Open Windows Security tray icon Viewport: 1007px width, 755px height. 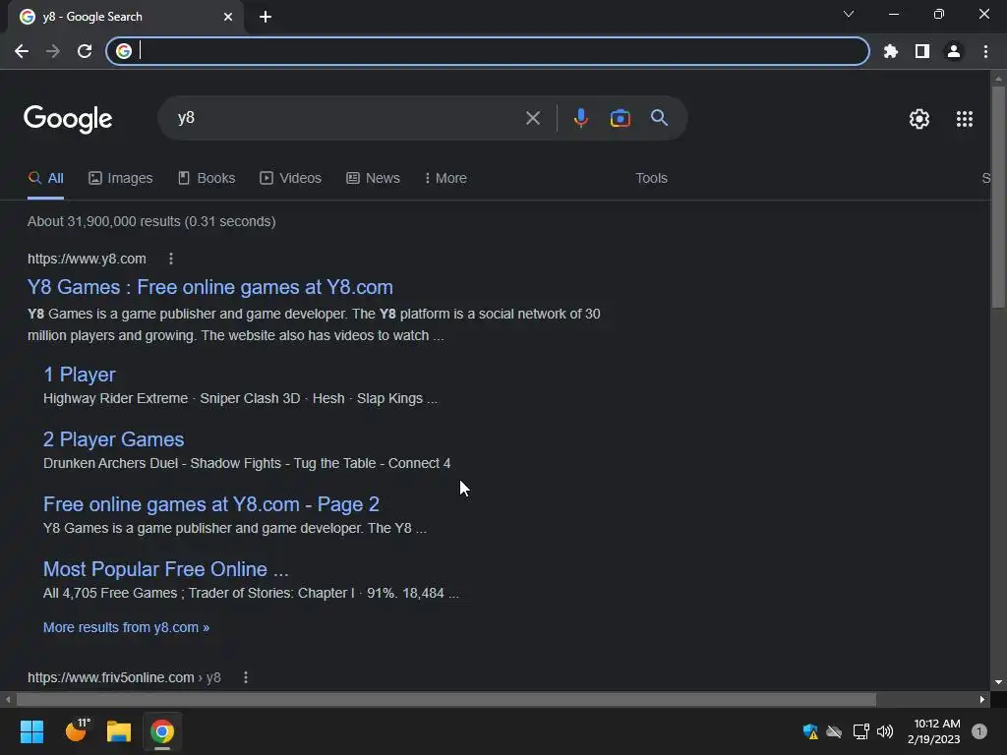[810, 731]
